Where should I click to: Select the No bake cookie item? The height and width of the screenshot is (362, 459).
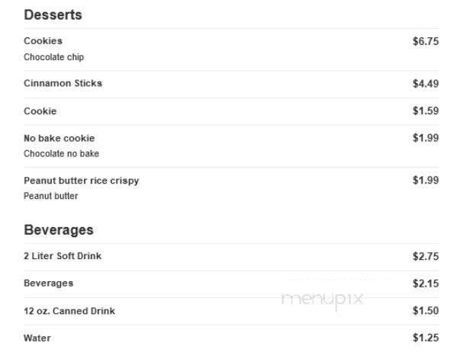(59, 138)
